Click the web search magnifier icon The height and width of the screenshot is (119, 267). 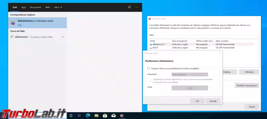tap(12, 37)
